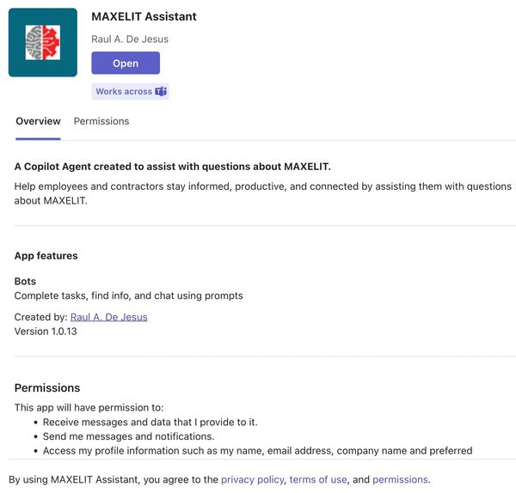This screenshot has width=516, height=493.
Task: Click the Microsoft Teams icon in the badge
Action: click(161, 92)
